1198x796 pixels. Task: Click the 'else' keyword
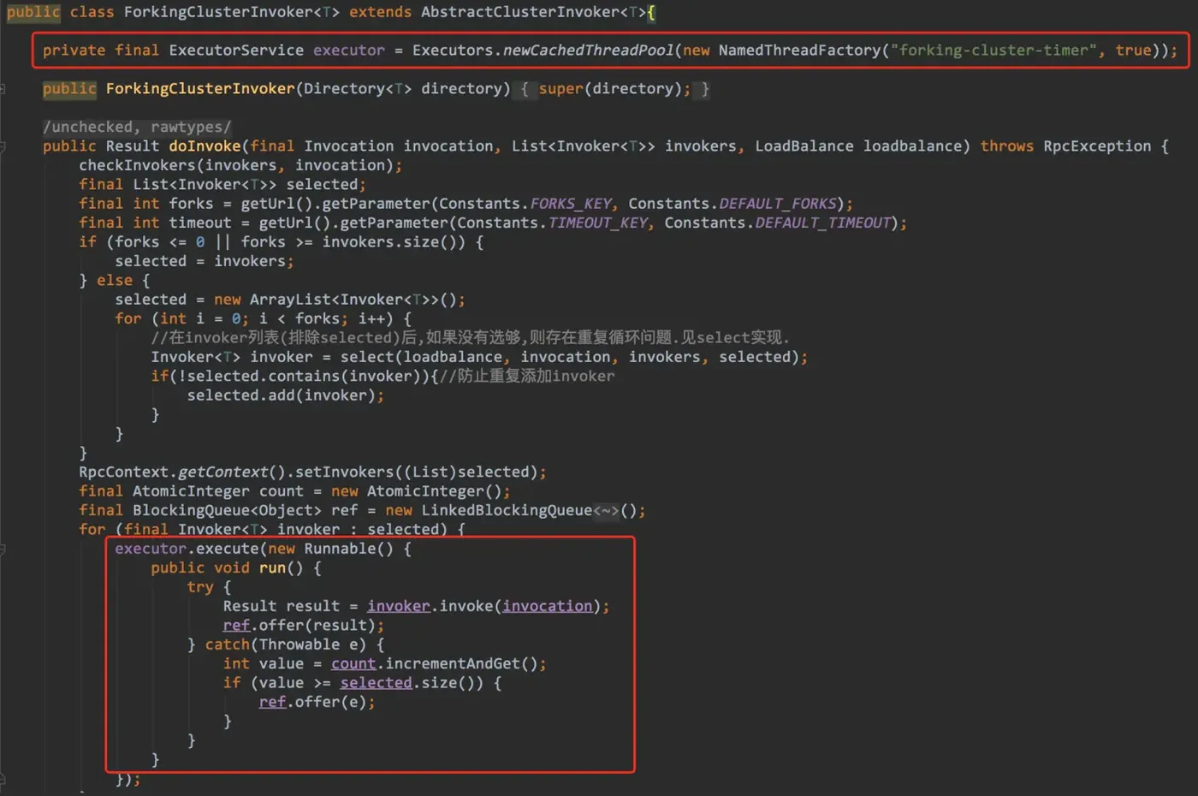click(115, 281)
